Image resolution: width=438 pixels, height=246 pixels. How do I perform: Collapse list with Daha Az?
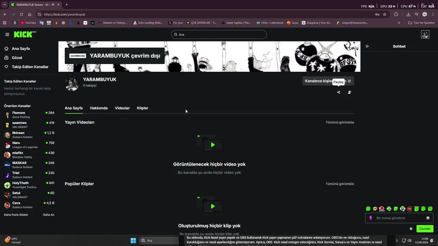pos(49,215)
